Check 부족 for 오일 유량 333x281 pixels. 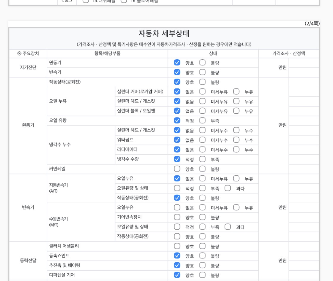click(202, 120)
